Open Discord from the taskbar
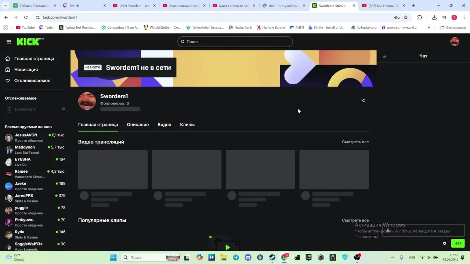This screenshot has width=470, height=264. pyautogui.click(x=248, y=257)
